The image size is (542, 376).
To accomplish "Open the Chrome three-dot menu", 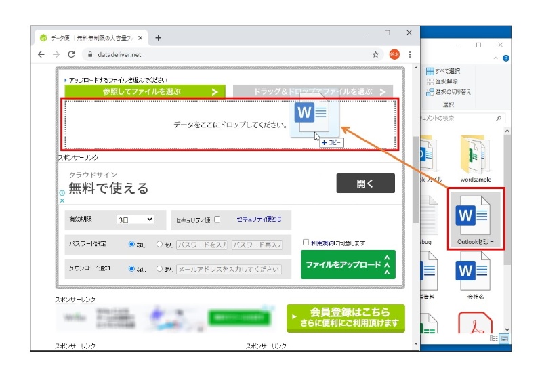I will point(410,54).
